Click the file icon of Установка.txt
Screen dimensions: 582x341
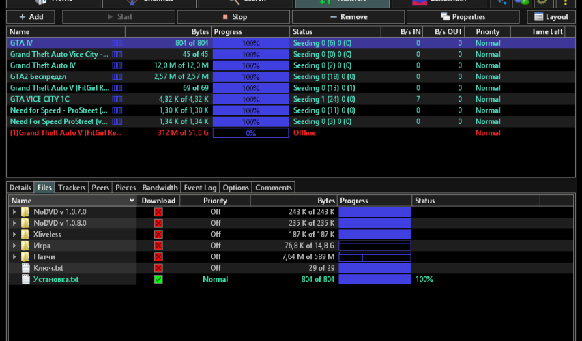26,279
